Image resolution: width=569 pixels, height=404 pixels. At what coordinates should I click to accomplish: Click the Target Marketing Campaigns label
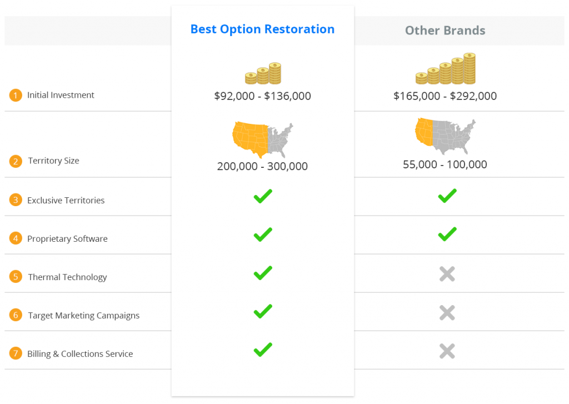tap(84, 316)
